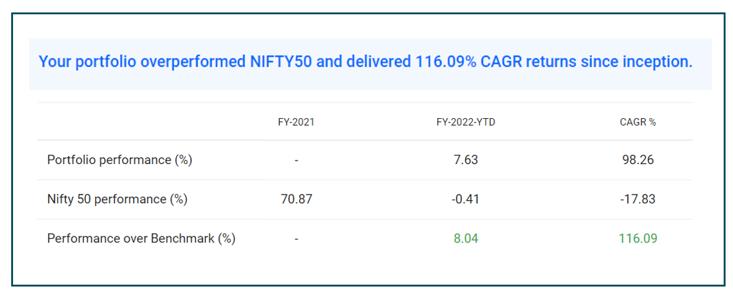
Task: Click the CAGR % column header
Action: click(x=638, y=122)
